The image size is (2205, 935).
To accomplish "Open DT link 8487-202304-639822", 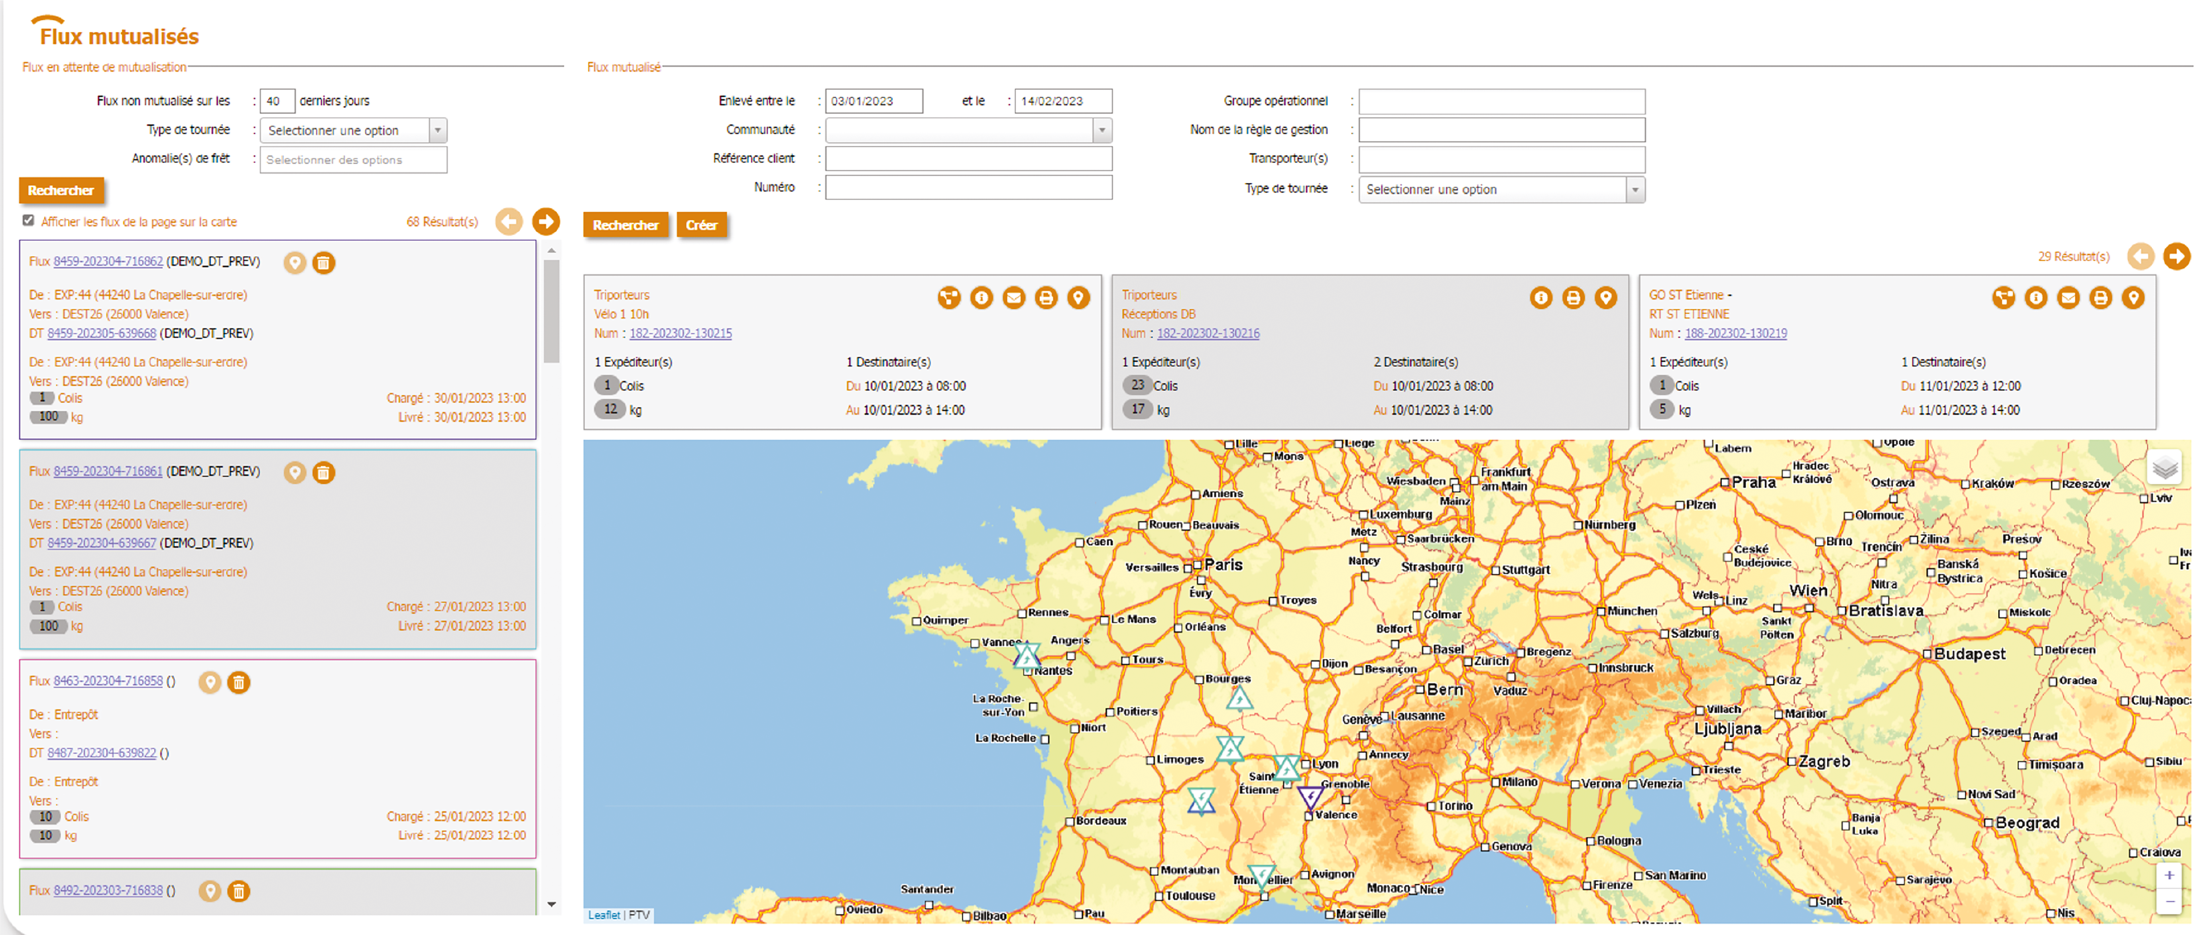I will tap(102, 753).
